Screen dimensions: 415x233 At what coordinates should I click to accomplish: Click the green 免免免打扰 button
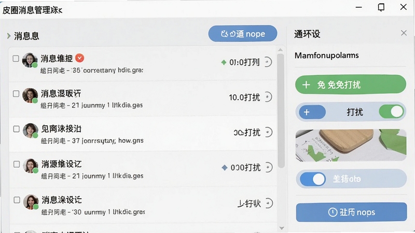[x=351, y=84]
